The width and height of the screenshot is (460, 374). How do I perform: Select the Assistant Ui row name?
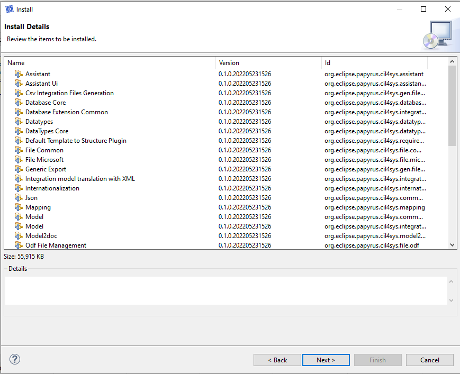(42, 84)
